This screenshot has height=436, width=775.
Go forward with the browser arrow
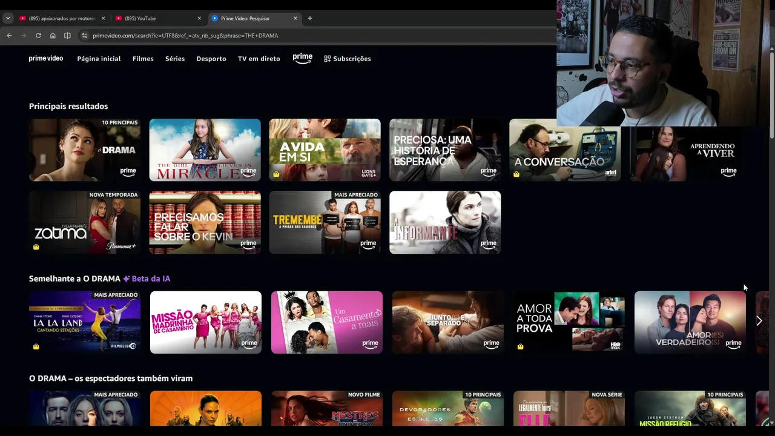[24, 36]
